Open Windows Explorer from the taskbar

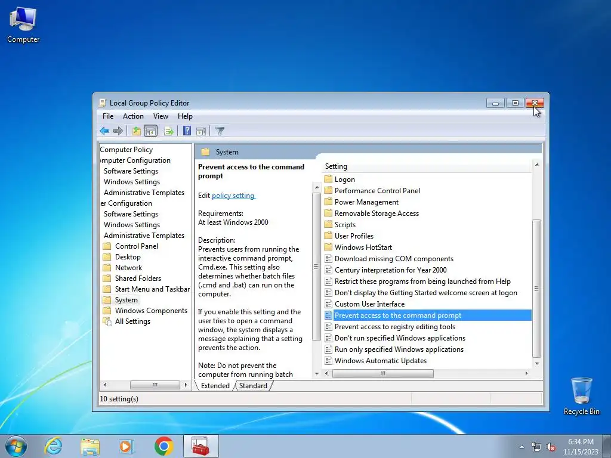[90, 447]
